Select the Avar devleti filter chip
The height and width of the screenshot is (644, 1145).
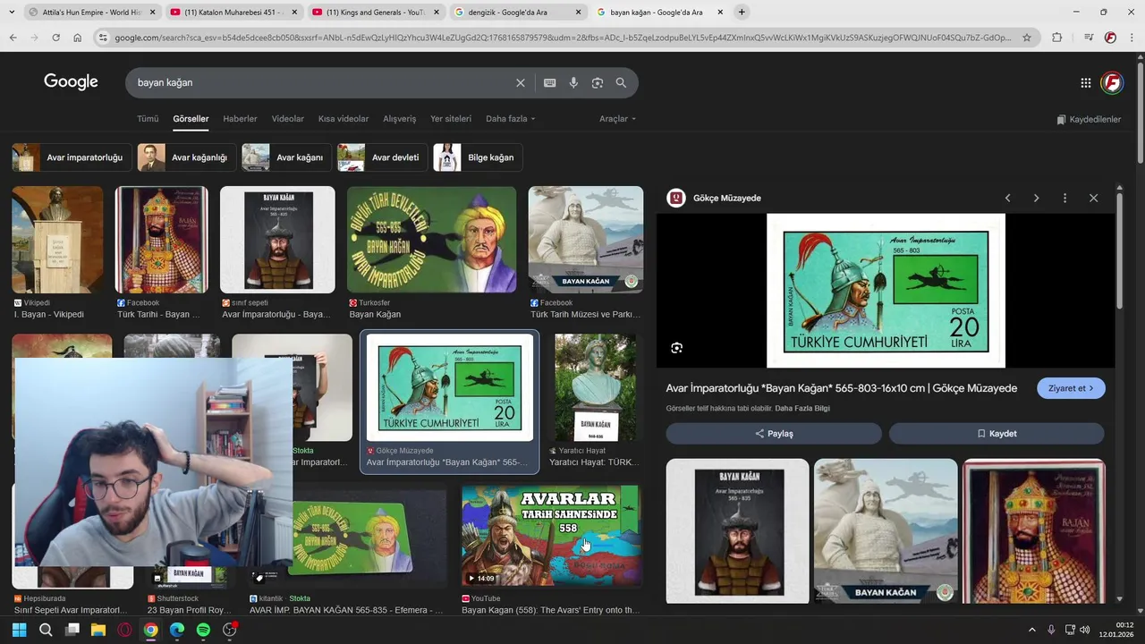coord(383,157)
